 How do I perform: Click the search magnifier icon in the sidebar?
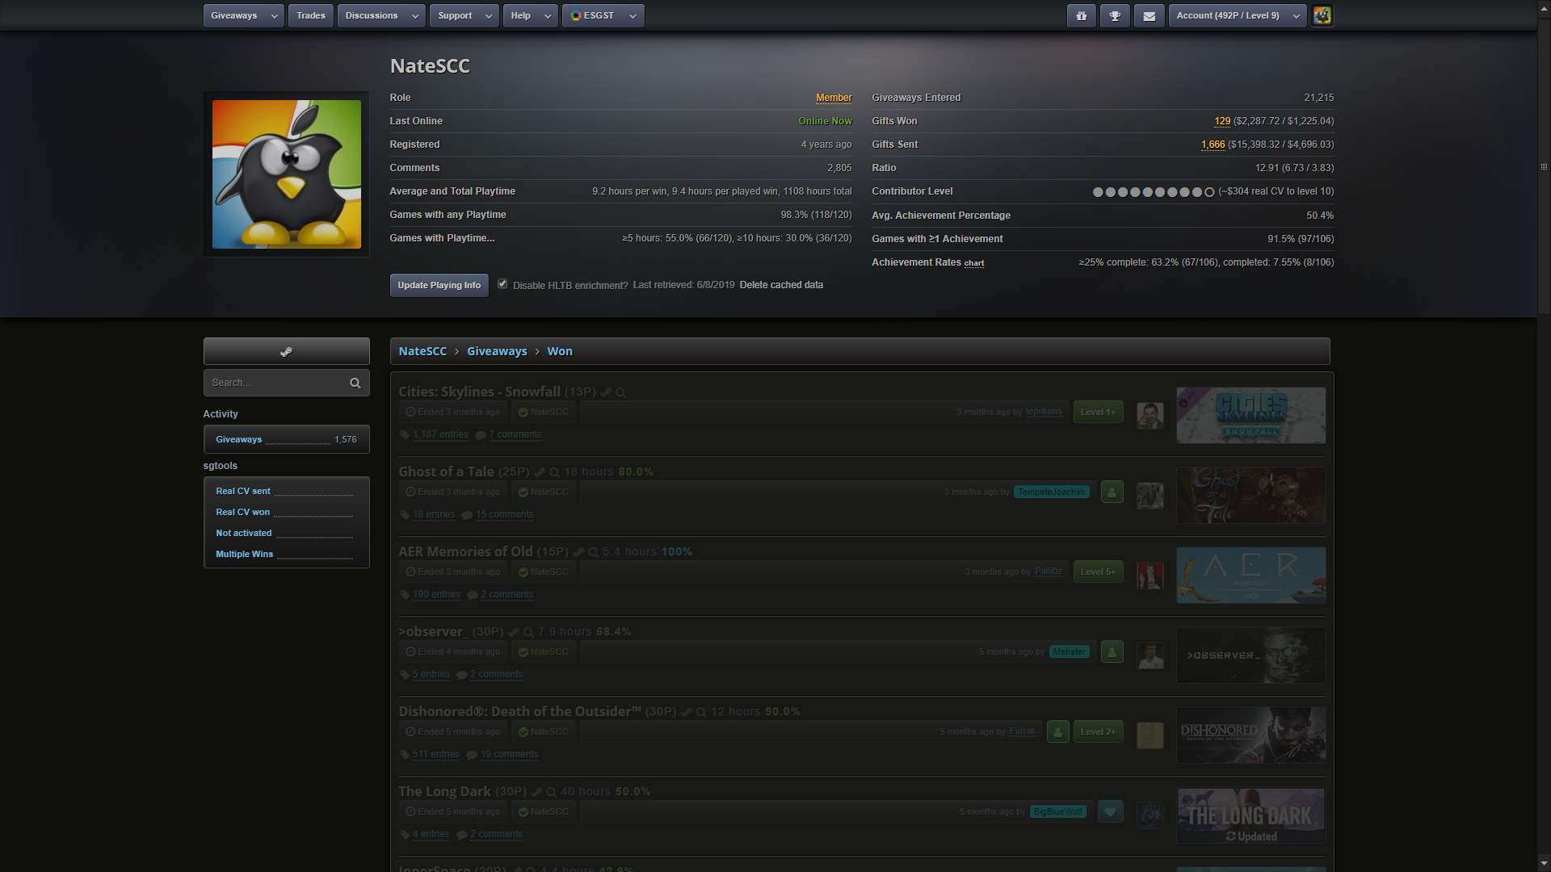[355, 383]
